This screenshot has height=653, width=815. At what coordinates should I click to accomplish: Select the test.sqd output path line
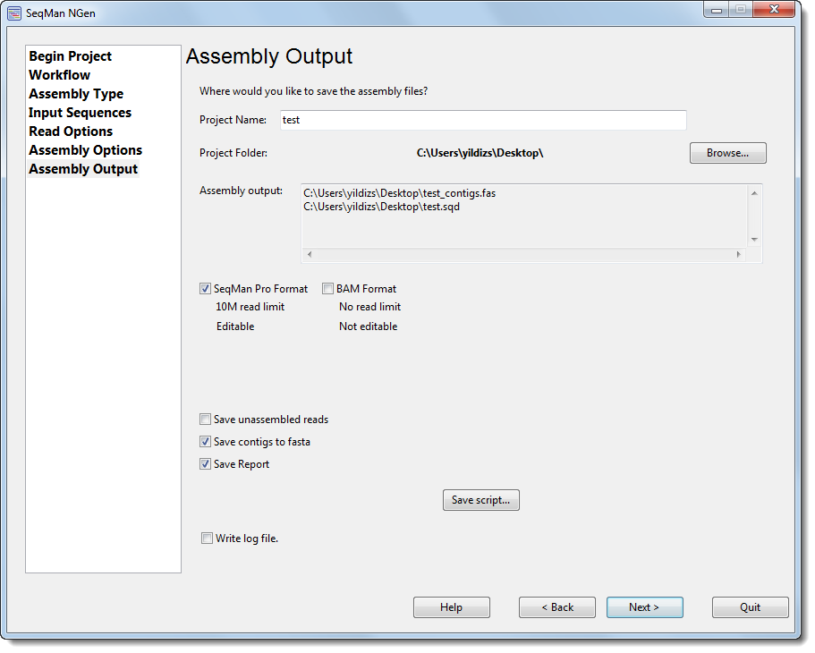[381, 207]
